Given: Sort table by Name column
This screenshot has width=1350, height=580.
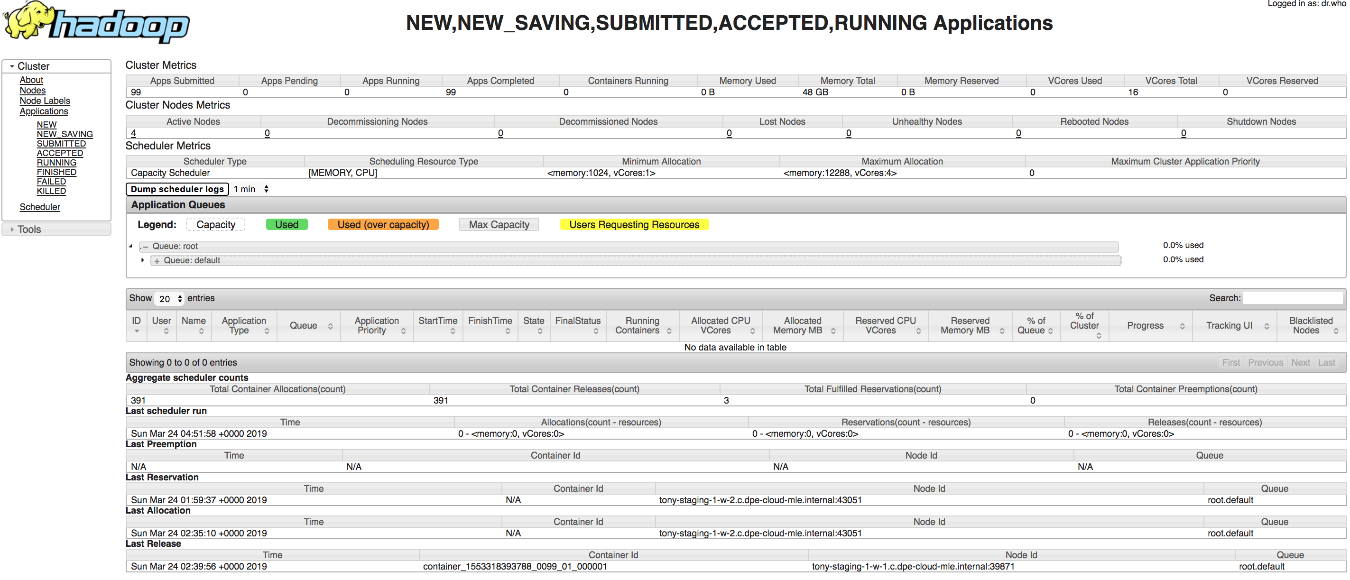Looking at the screenshot, I should coord(194,325).
